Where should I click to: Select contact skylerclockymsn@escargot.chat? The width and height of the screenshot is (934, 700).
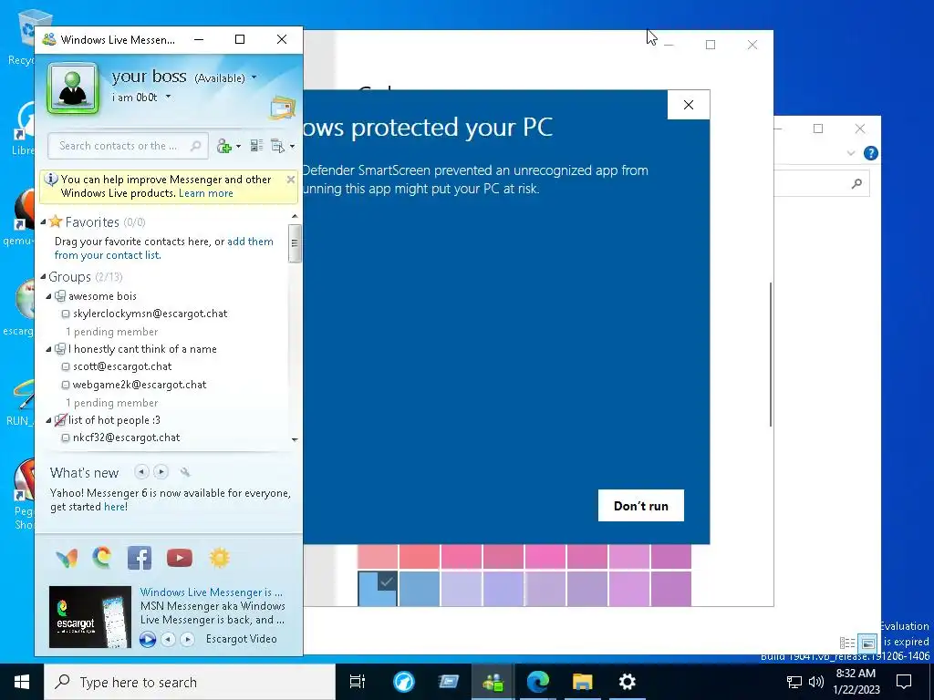click(x=150, y=314)
